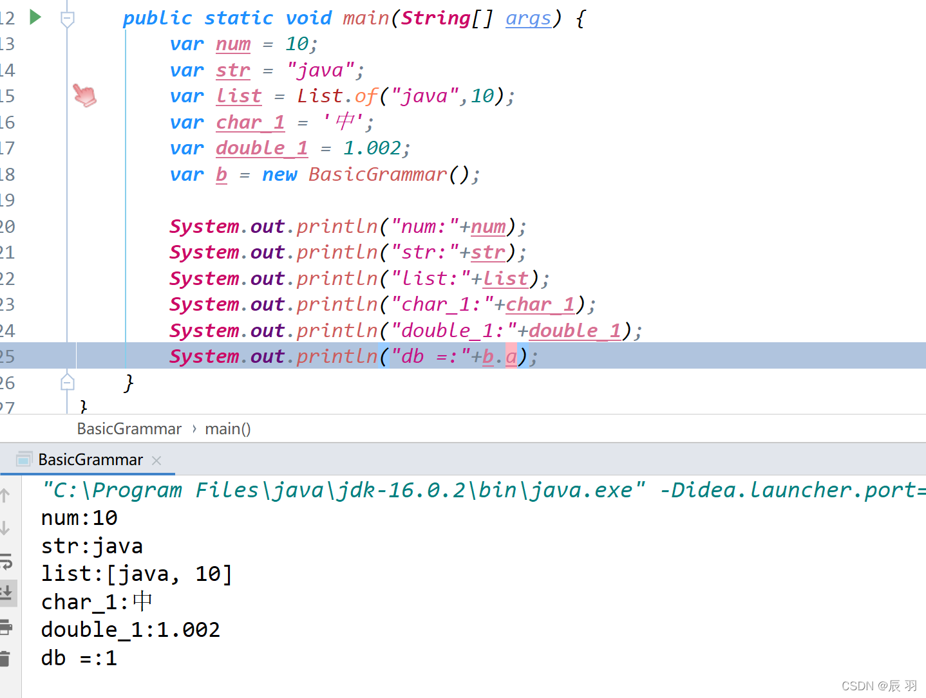Image resolution: width=926 pixels, height=698 pixels.
Task: Click fold end marker at main's closing brace
Action: coord(67,383)
